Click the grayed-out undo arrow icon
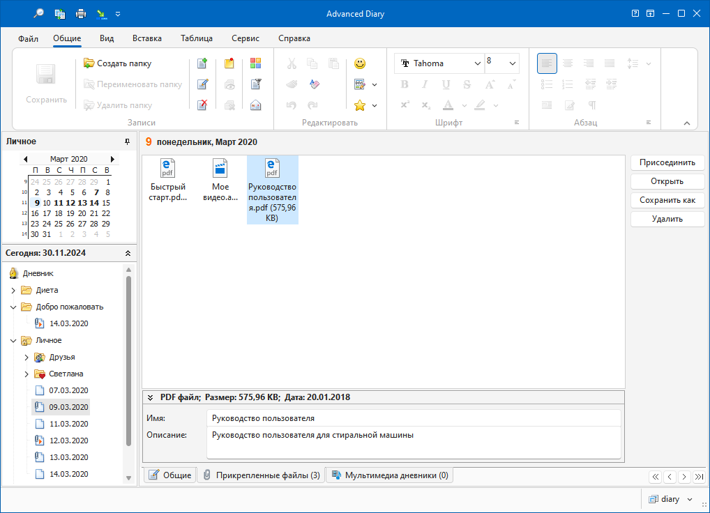 click(292, 105)
